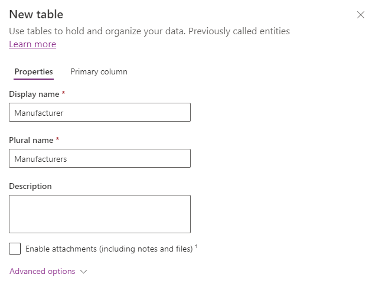Screen dimensions: 369x287
Task: Click the Description label
Action: click(30, 186)
